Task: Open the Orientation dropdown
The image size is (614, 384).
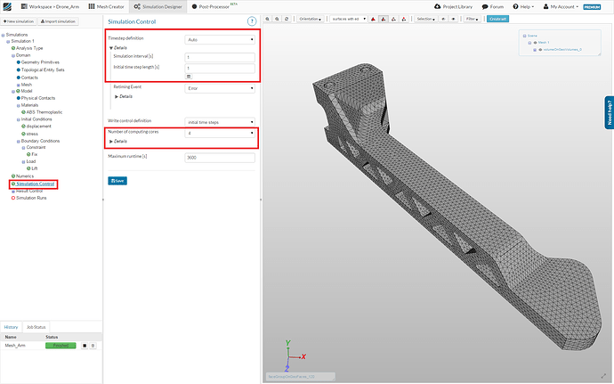Action: (x=310, y=18)
